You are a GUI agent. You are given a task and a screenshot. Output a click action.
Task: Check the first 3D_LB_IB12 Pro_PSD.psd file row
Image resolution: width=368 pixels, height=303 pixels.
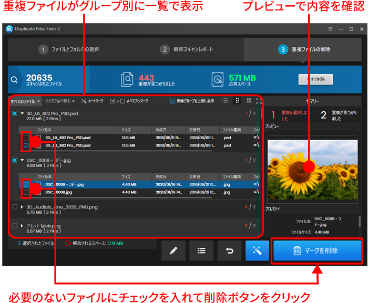click(x=26, y=138)
